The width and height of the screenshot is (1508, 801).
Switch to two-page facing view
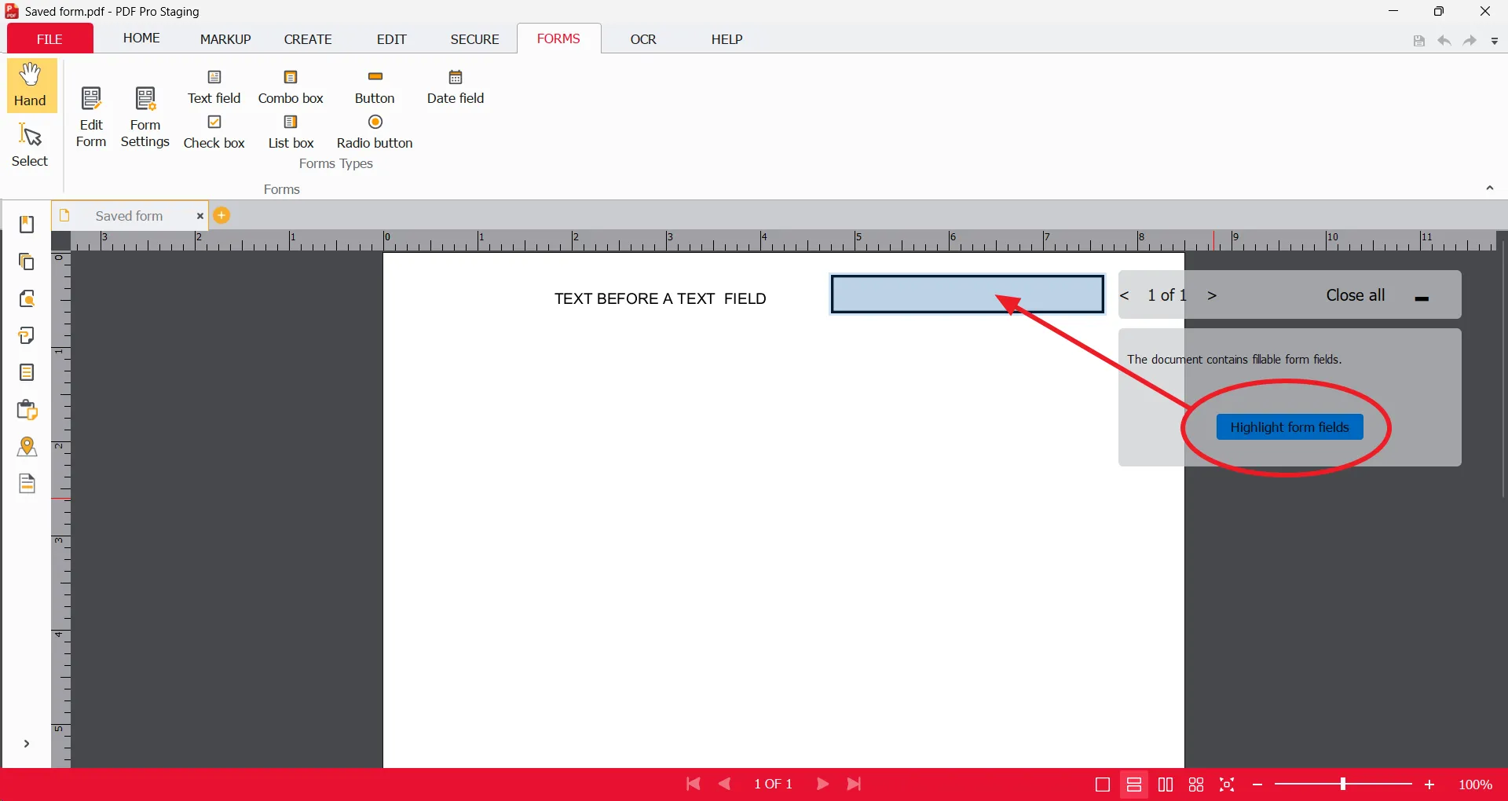point(1166,785)
